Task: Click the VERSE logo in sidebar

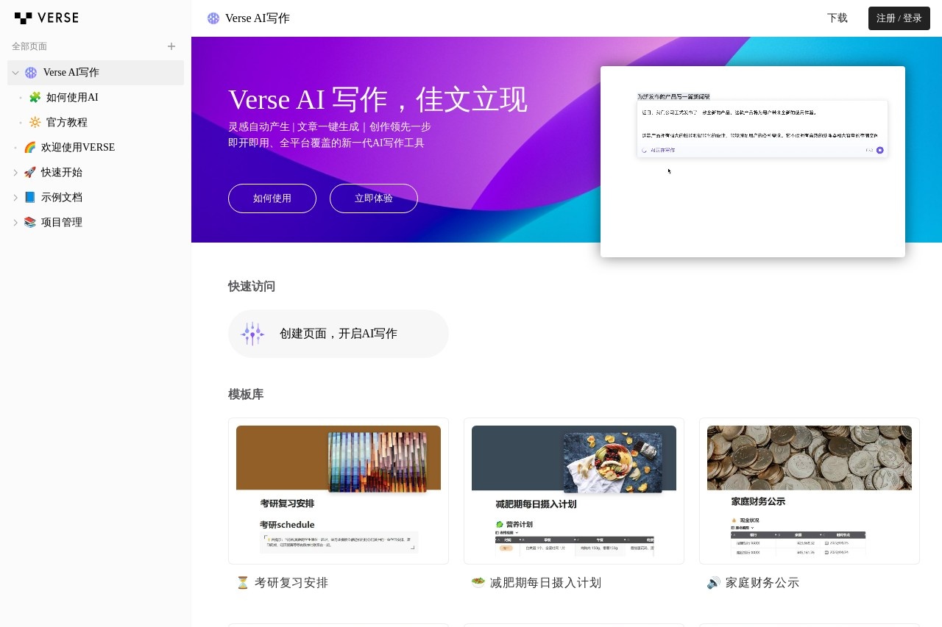Action: (46, 18)
